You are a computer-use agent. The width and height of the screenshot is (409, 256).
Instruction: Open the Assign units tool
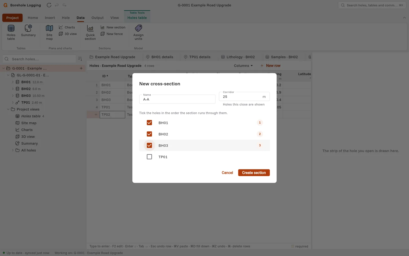(x=138, y=32)
